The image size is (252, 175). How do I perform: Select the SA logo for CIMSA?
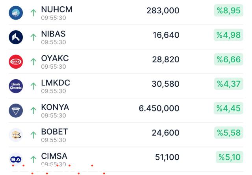point(16,159)
